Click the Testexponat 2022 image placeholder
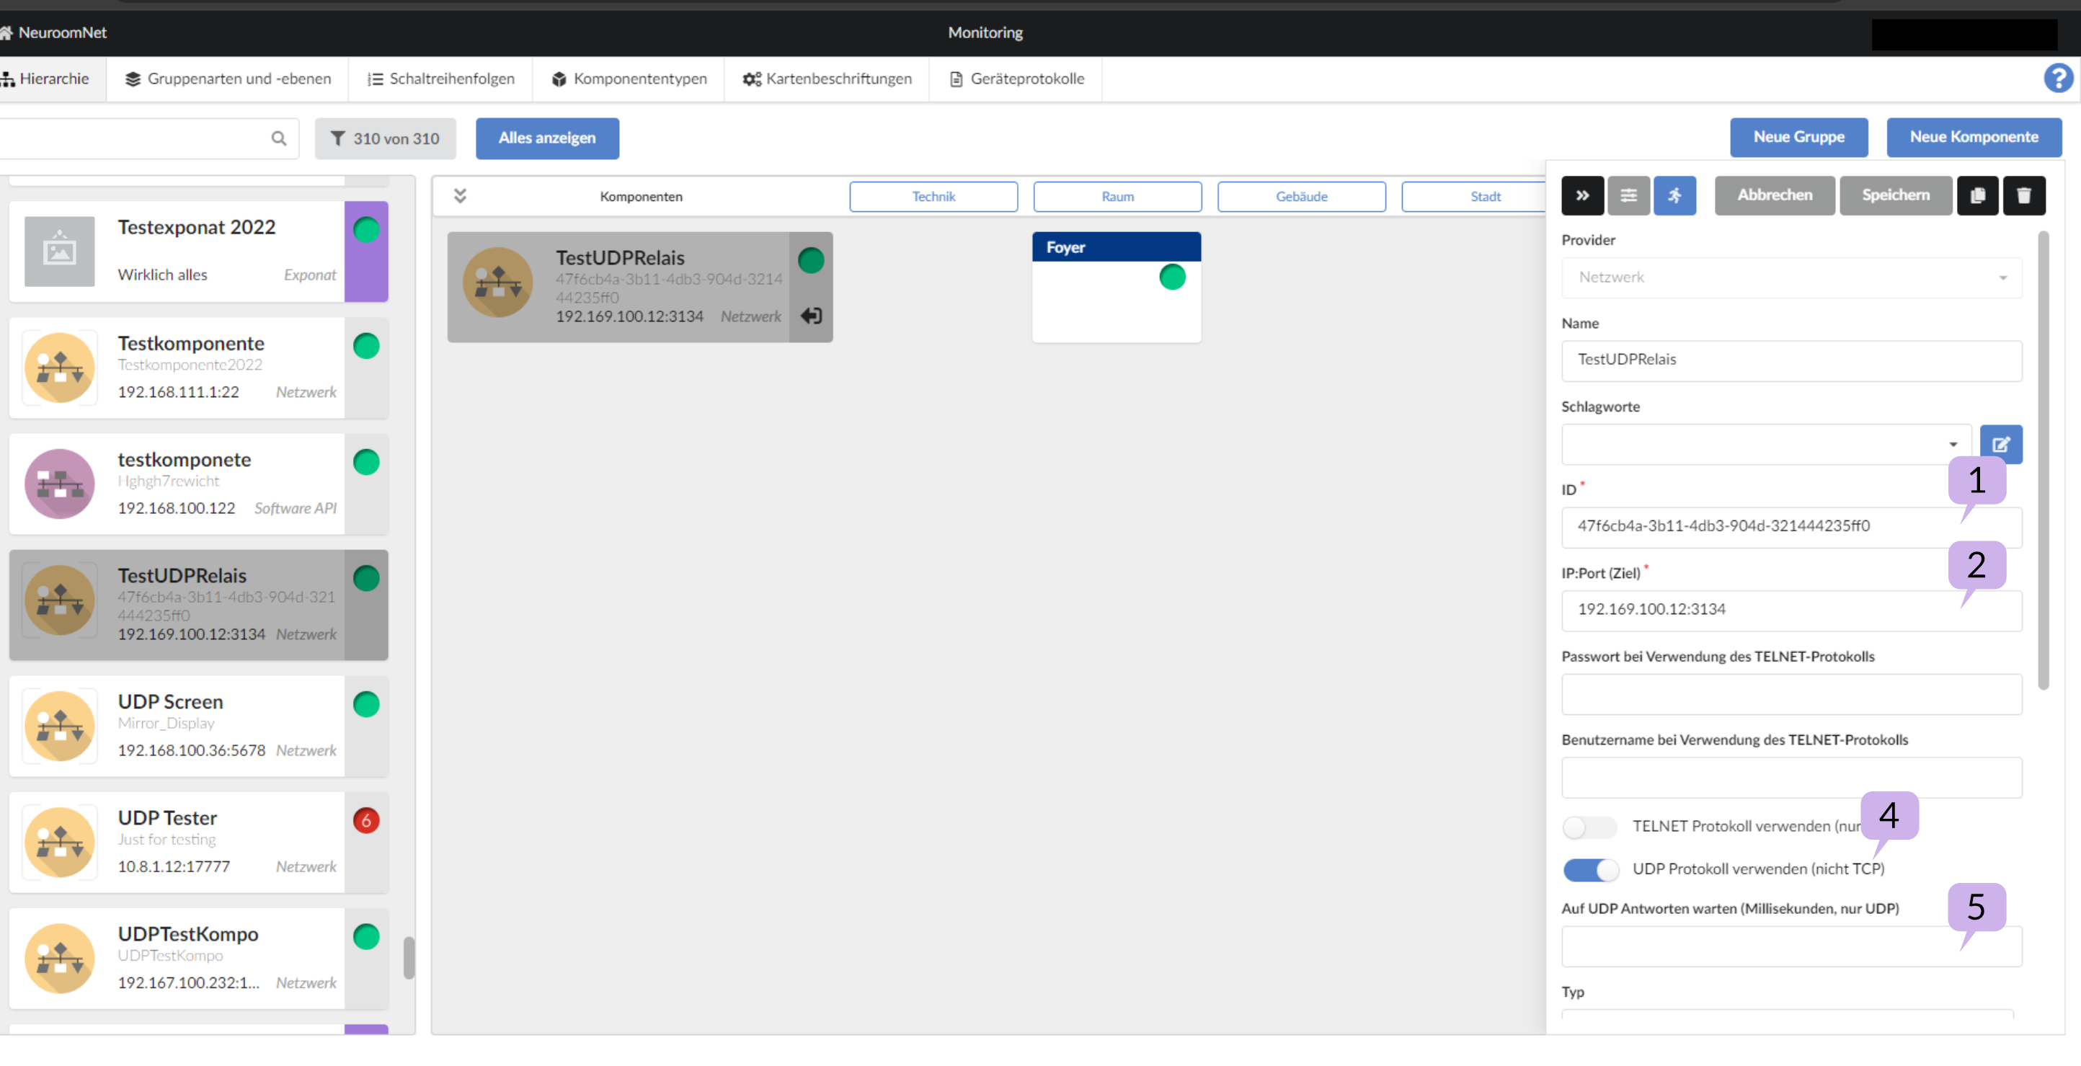The width and height of the screenshot is (2081, 1066). 59,251
